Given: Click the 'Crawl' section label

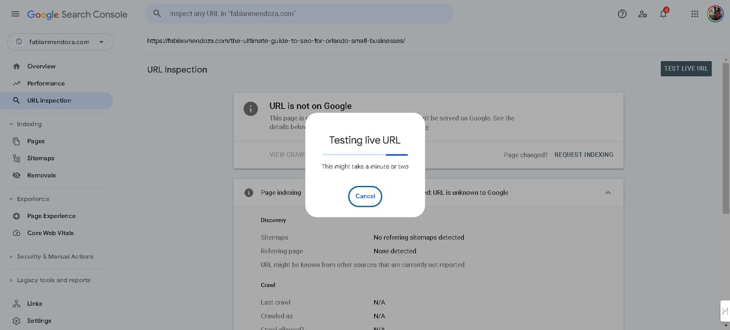Looking at the screenshot, I should pos(268,285).
